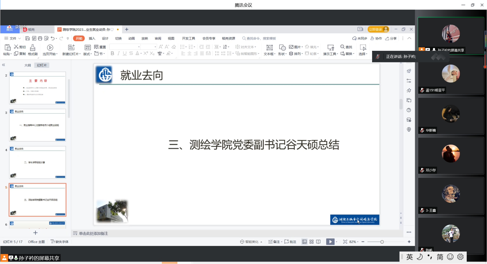Start slideshow with status bar play button
Viewport: 487px width, 264px height.
(x=330, y=242)
